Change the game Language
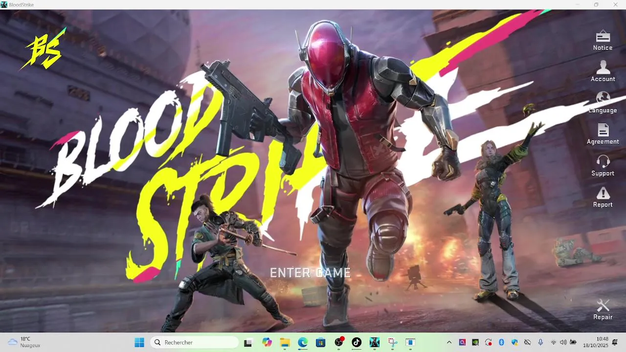Screen dimensions: 626x352 pos(603,103)
